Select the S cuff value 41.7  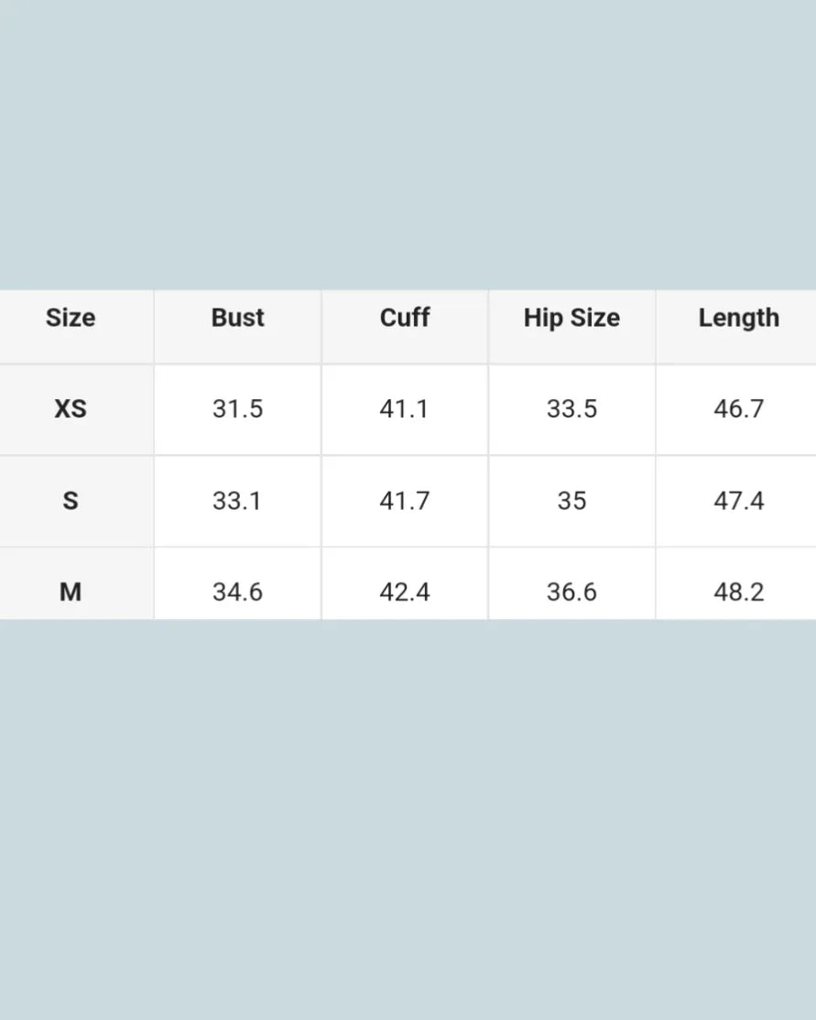pyautogui.click(x=404, y=501)
